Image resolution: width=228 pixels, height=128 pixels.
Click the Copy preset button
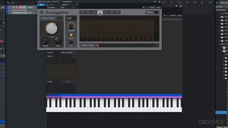[x=62, y=7]
